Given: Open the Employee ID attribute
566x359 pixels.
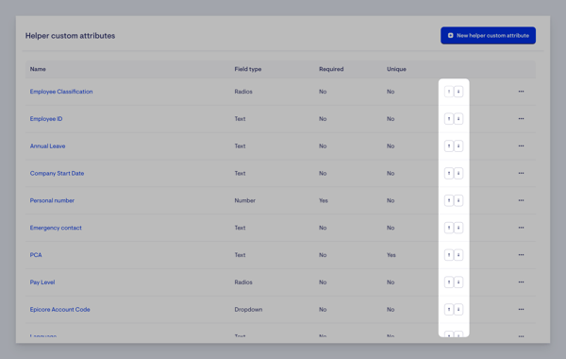Looking at the screenshot, I should (46, 119).
